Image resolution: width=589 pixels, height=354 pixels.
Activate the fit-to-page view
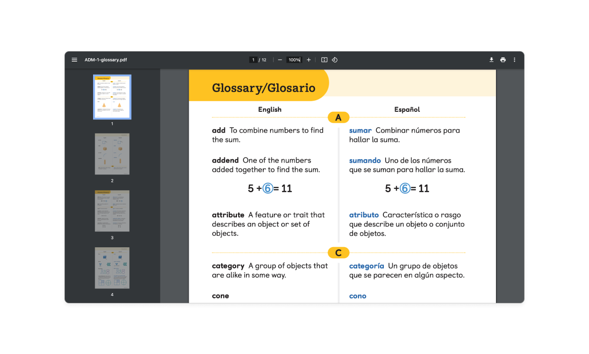(x=323, y=60)
